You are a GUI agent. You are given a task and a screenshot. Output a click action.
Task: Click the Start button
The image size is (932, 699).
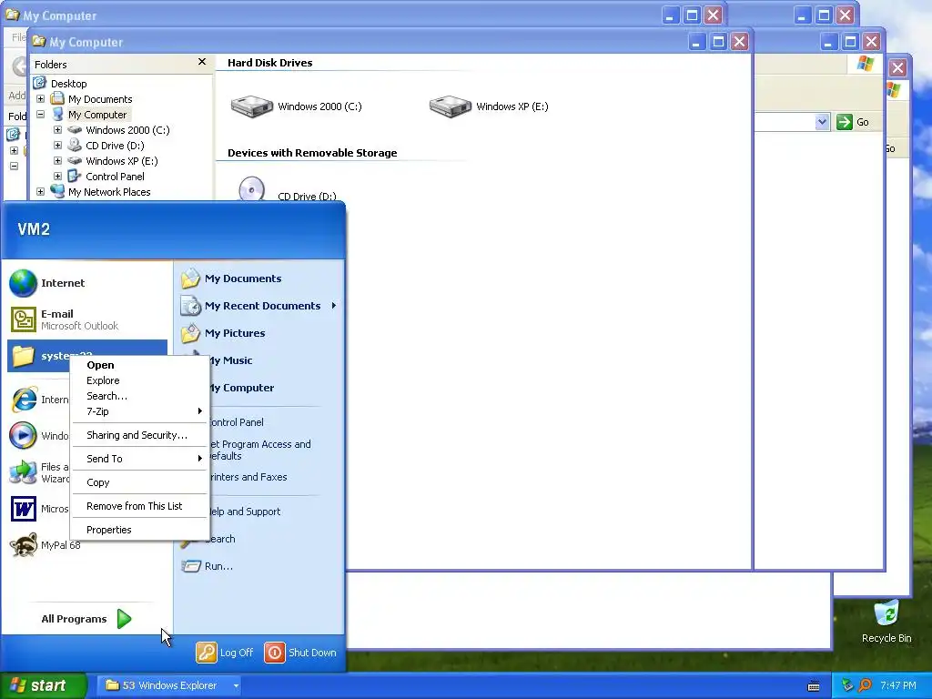click(x=43, y=685)
